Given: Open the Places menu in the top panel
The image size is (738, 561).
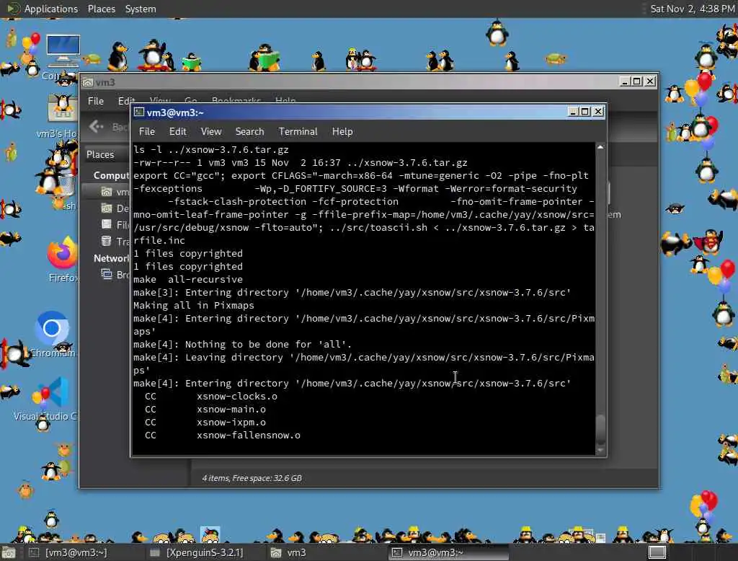Looking at the screenshot, I should [101, 9].
